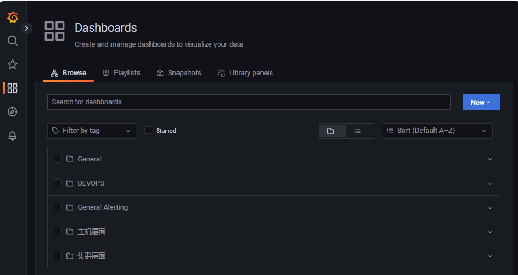The image size is (518, 275).
Task: Open the Sort (Default A–Z) dropdown
Action: coord(437,131)
